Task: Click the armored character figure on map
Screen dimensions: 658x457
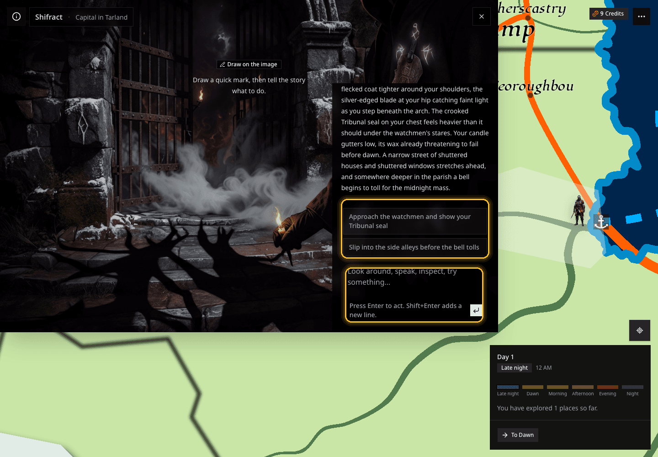Action: click(579, 211)
